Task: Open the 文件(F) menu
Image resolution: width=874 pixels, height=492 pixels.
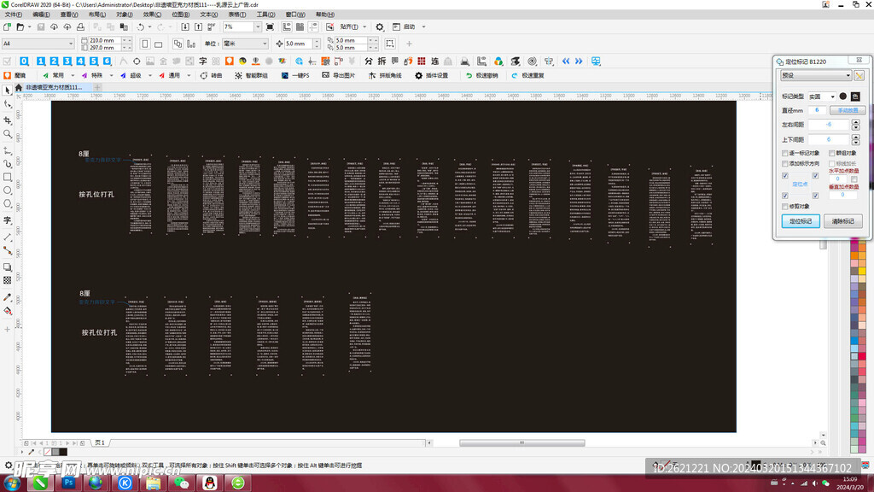Action: (13, 15)
